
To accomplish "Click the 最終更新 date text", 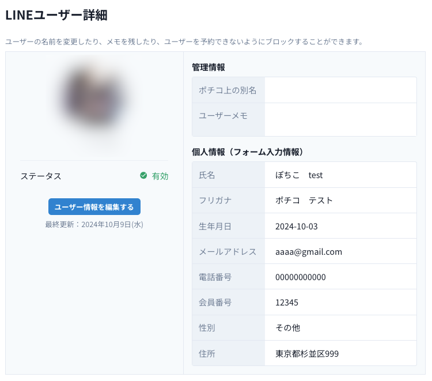I will 94,225.
